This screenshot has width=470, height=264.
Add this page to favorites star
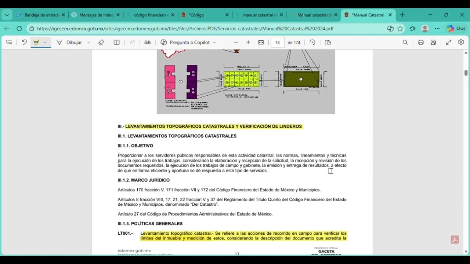(x=400, y=29)
